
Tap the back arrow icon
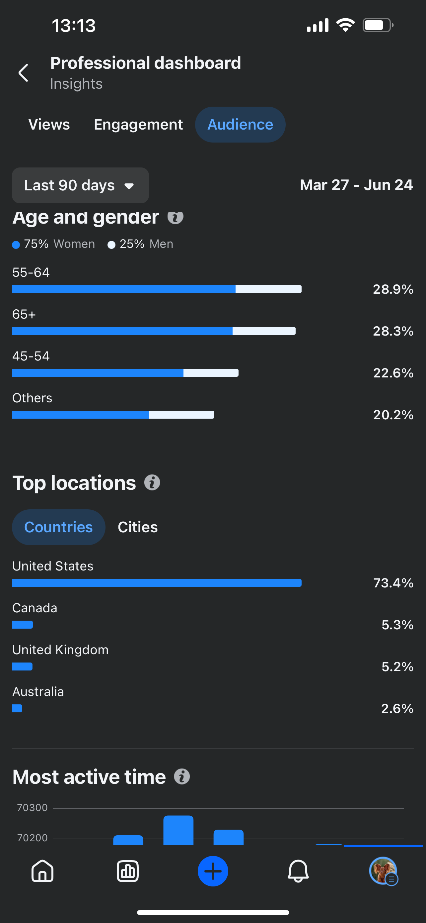pyautogui.click(x=24, y=73)
